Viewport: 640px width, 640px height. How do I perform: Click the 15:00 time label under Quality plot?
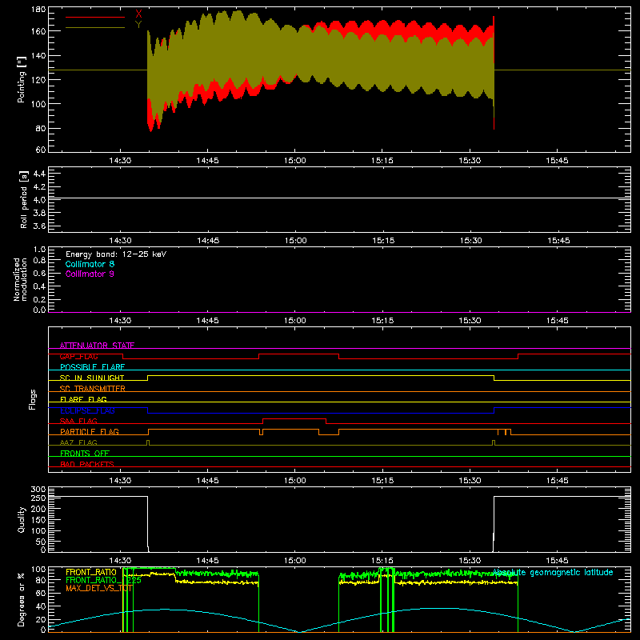coord(295,561)
